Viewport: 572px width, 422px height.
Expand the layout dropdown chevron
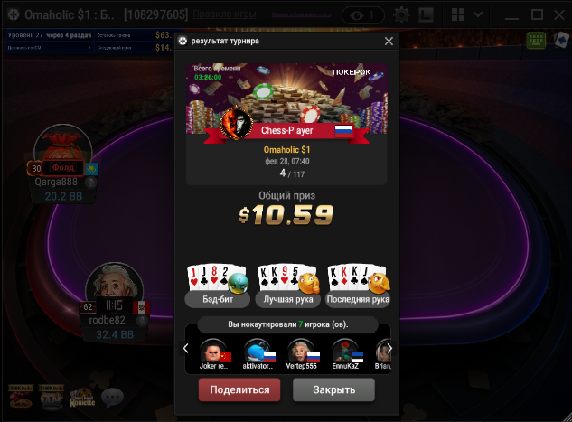(478, 14)
